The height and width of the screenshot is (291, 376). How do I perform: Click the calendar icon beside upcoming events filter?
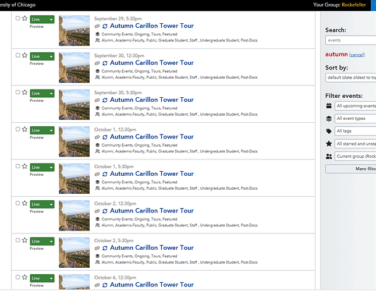pos(329,106)
